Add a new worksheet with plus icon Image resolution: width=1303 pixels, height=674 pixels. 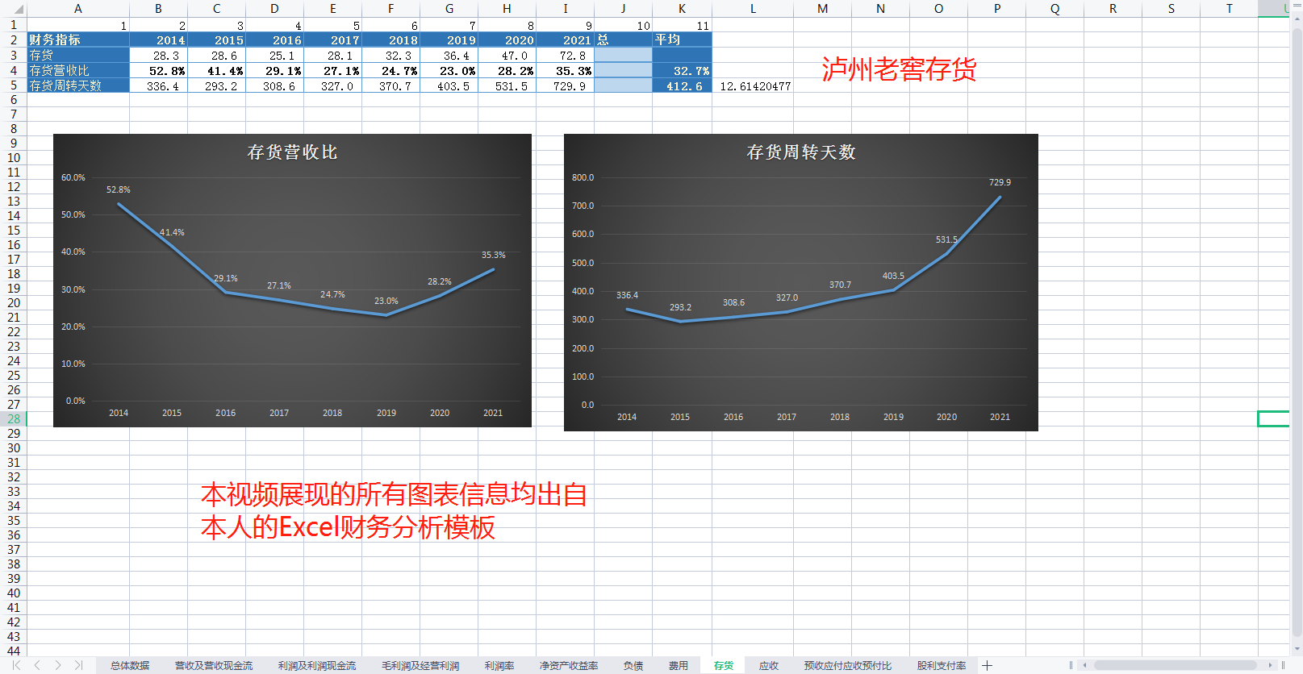point(987,665)
